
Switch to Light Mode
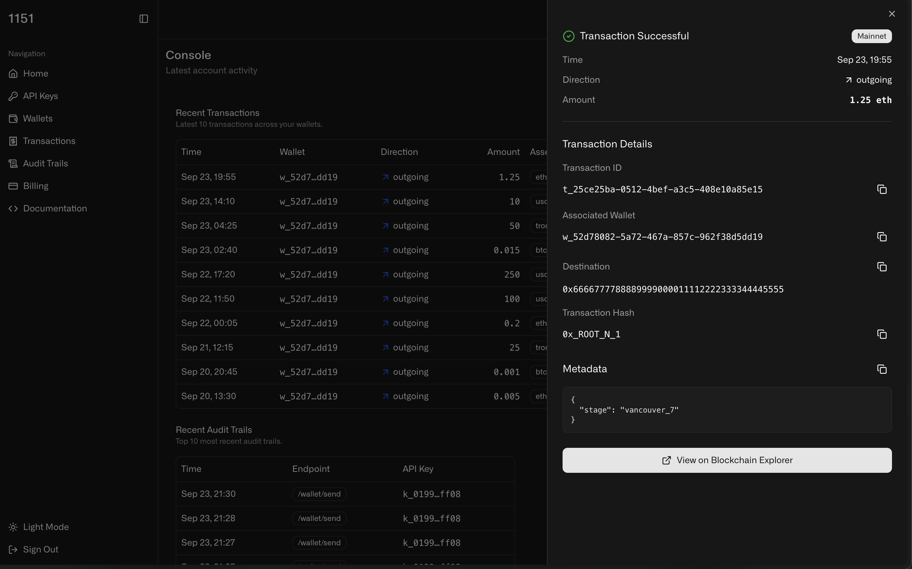tap(39, 527)
